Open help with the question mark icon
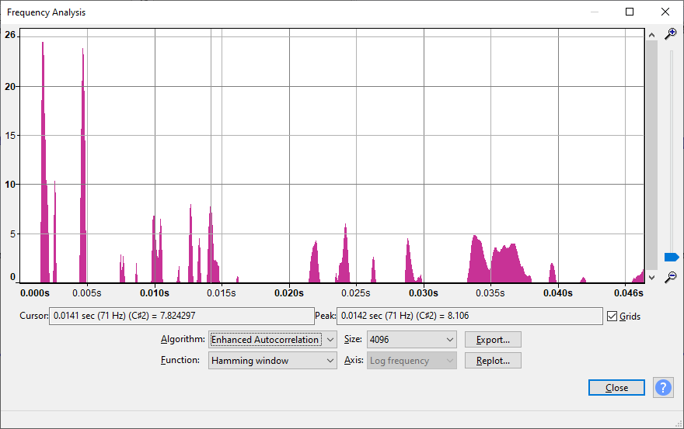This screenshot has height=429, width=684. coord(663,388)
